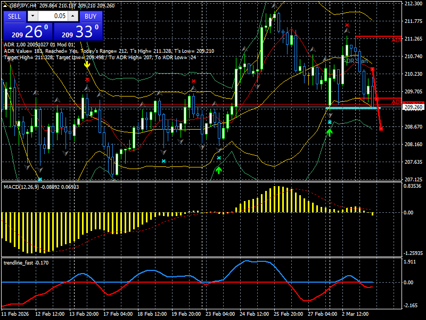
Task: Click the 1.911 trendline scale value
Action: (x=409, y=262)
